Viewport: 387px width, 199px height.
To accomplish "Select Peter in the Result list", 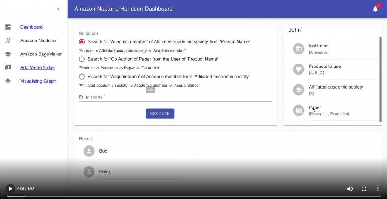I will point(132,171).
